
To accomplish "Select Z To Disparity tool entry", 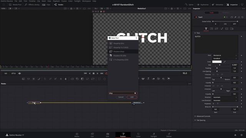I will (x=123, y=60).
